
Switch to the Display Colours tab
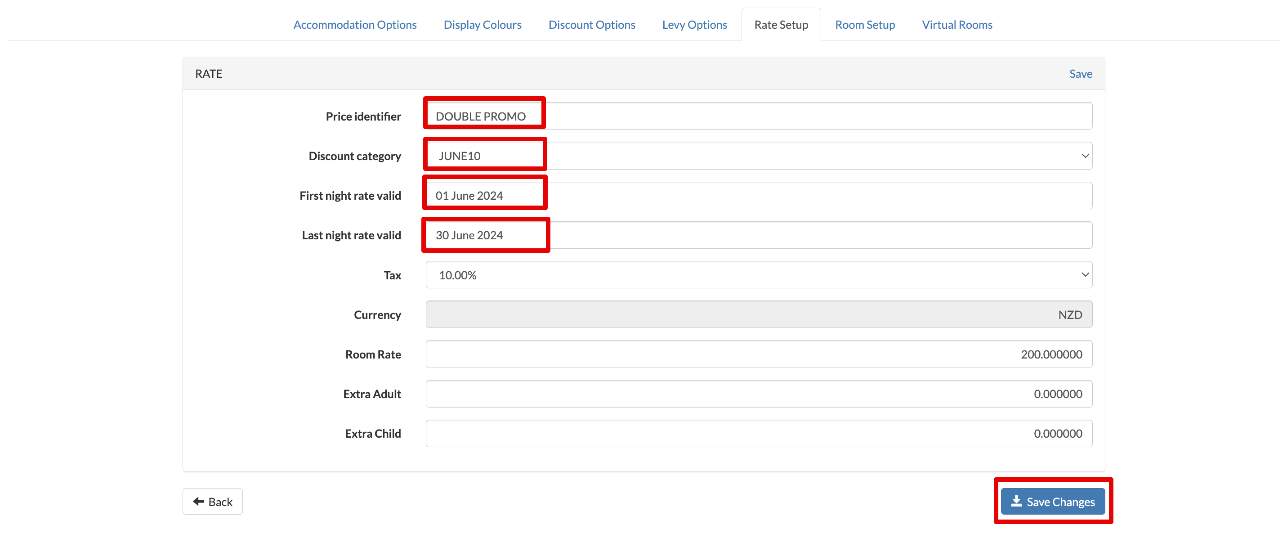click(482, 24)
